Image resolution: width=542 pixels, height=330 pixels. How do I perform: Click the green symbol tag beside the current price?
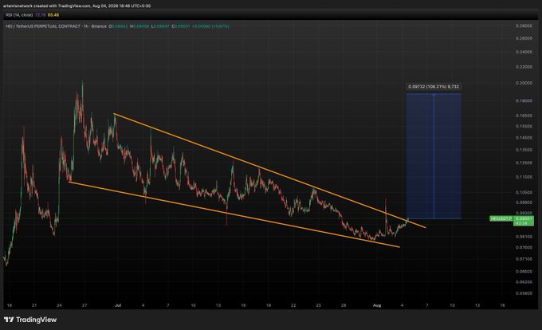tap(501, 218)
